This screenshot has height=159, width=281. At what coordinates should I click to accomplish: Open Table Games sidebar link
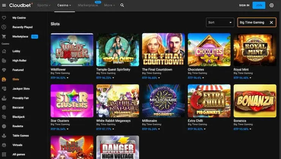pos(21,136)
